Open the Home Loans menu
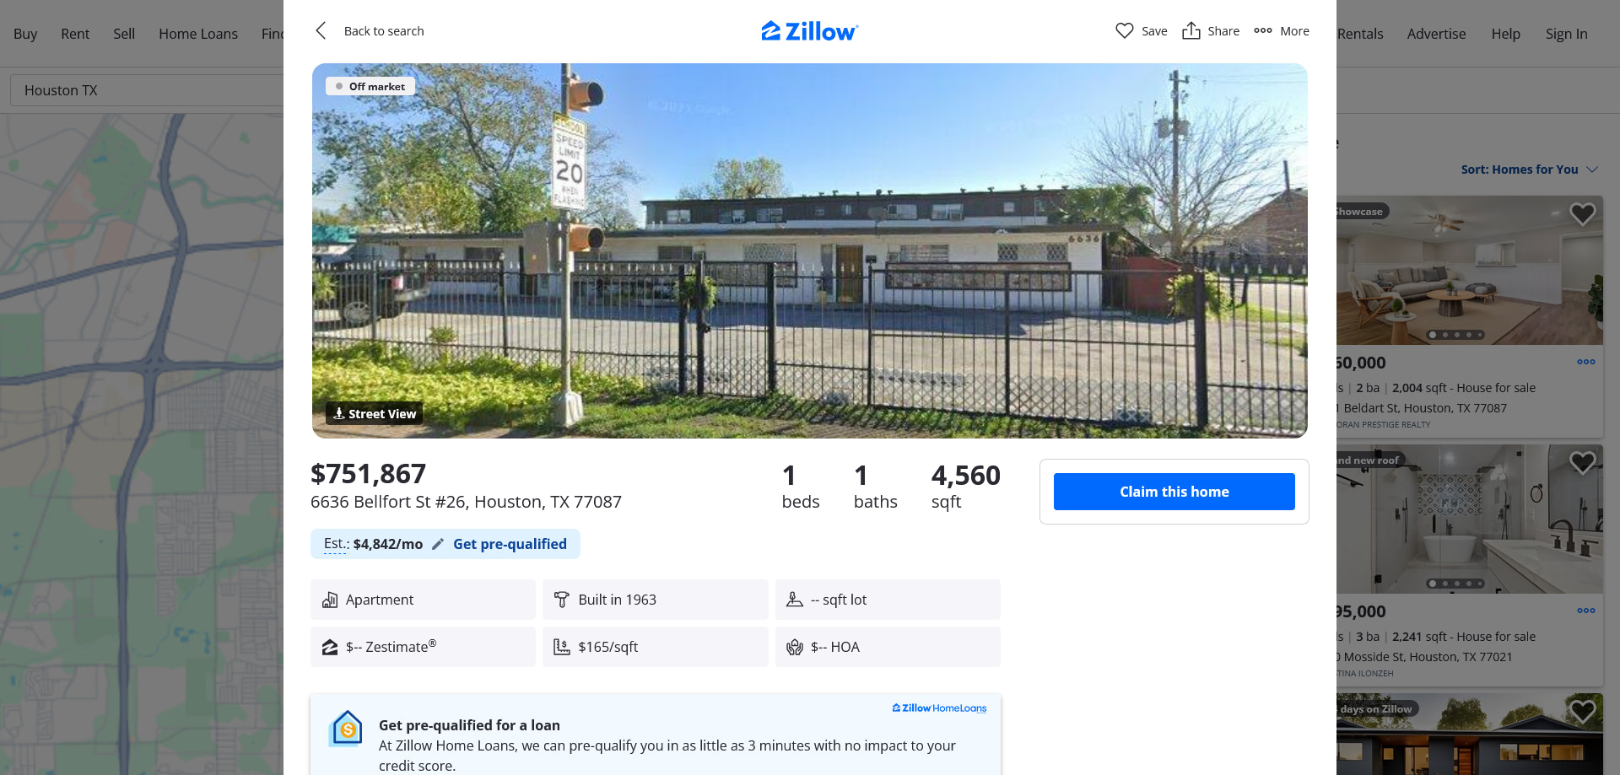Viewport: 1620px width, 775px height. pyautogui.click(x=198, y=34)
